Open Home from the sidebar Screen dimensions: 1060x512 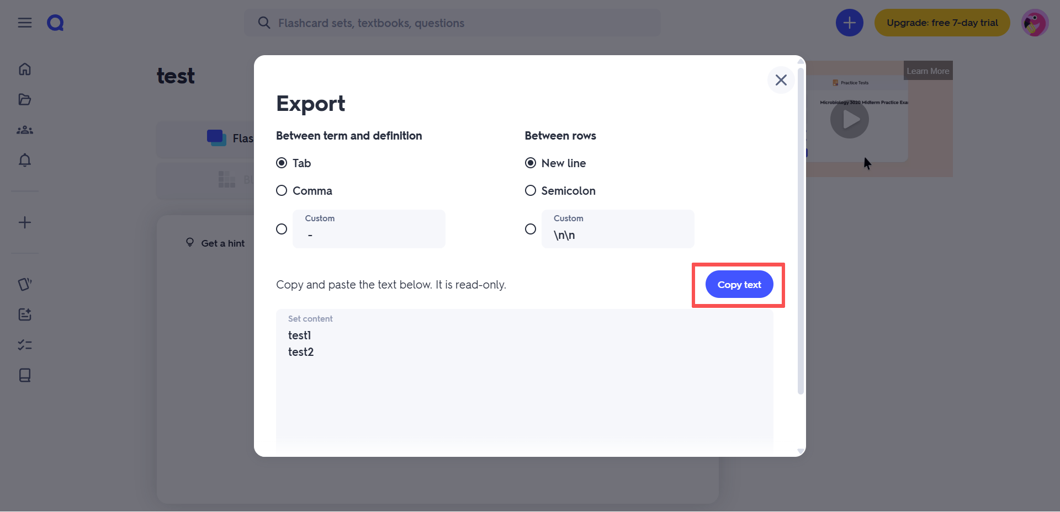pyautogui.click(x=25, y=69)
